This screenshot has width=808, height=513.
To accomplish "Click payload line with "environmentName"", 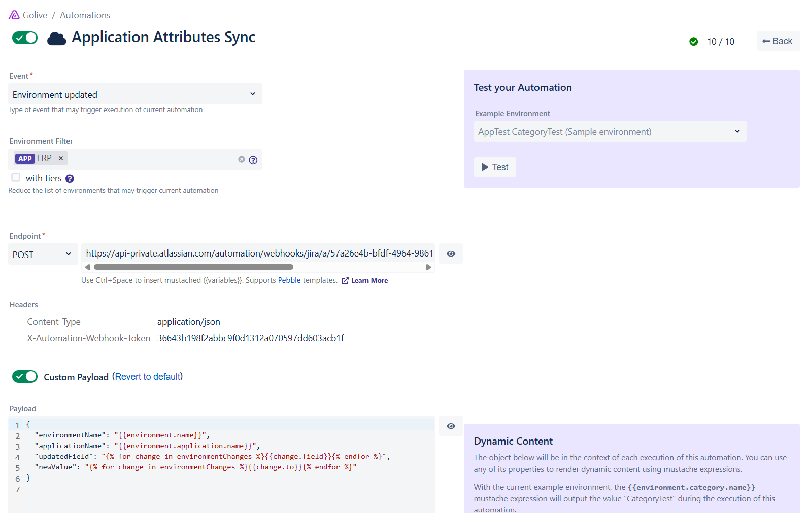I will tap(122, 435).
